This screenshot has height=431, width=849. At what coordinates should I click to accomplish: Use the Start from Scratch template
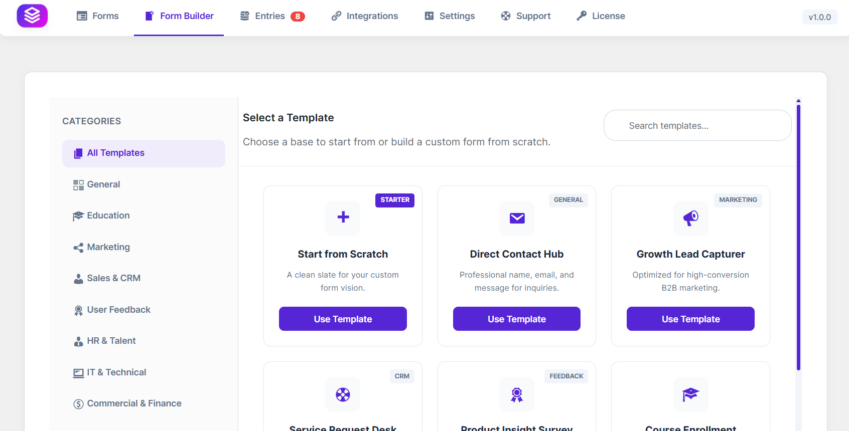click(343, 319)
